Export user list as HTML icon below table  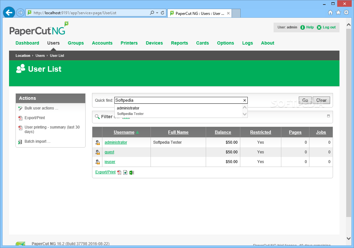tap(125, 172)
